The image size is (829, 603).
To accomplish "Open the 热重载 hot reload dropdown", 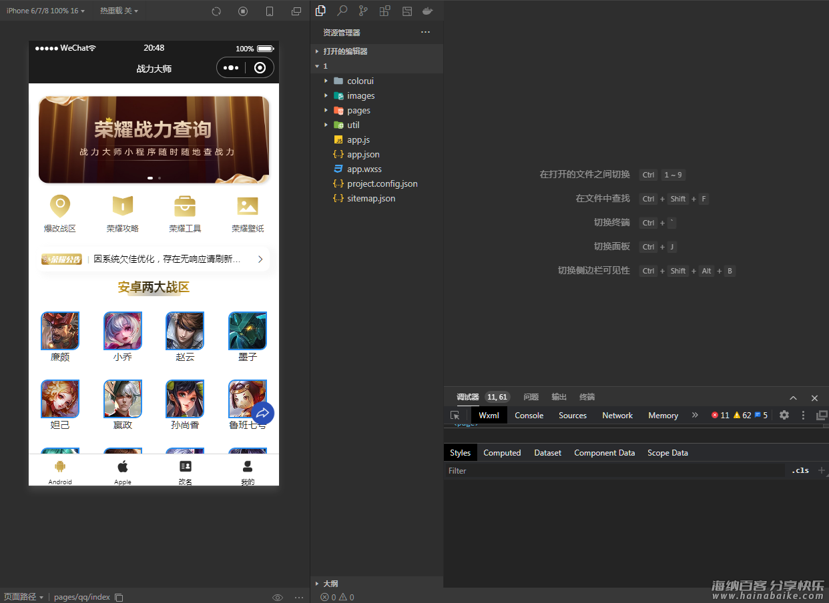I will point(119,11).
